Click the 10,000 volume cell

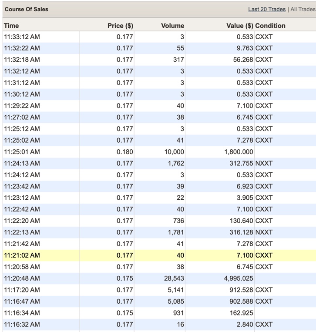pyautogui.click(x=174, y=152)
